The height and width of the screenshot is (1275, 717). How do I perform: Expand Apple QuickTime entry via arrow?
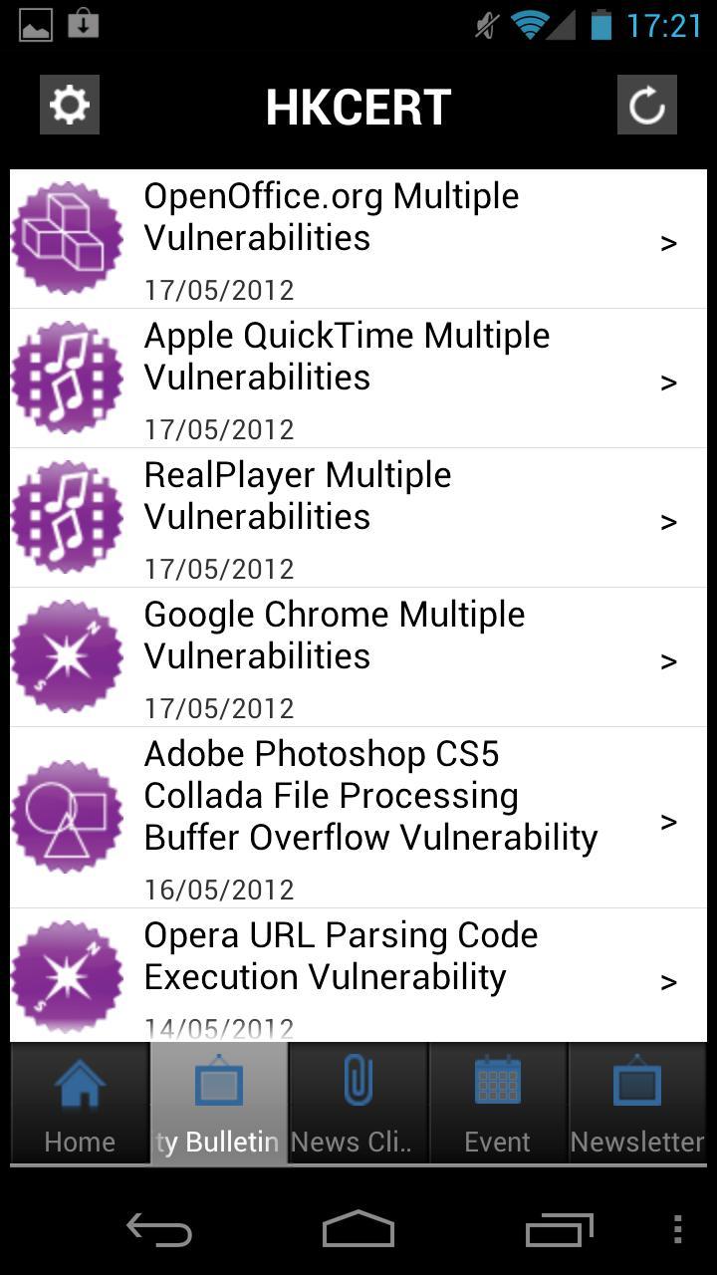click(x=669, y=382)
